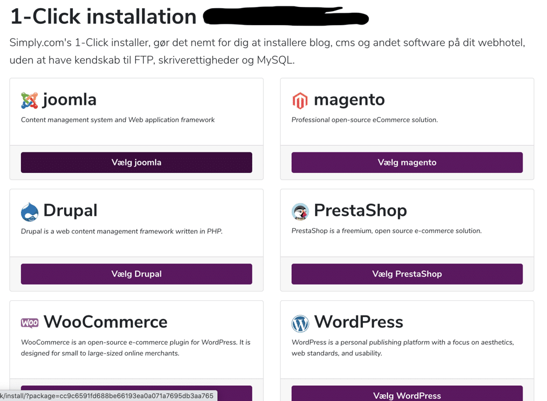
Task: Click the Joomla logo icon
Action: pos(29,100)
